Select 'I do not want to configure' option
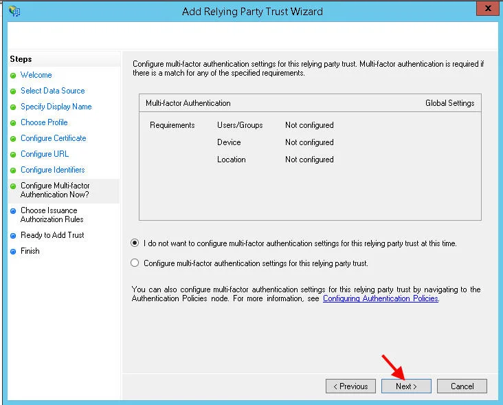 click(x=135, y=243)
